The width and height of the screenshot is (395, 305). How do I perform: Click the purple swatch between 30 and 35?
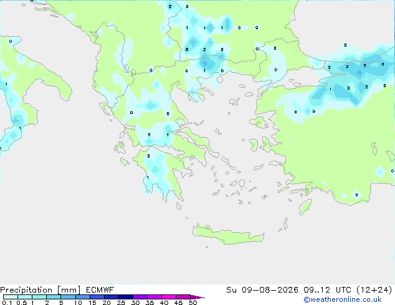[140, 297]
